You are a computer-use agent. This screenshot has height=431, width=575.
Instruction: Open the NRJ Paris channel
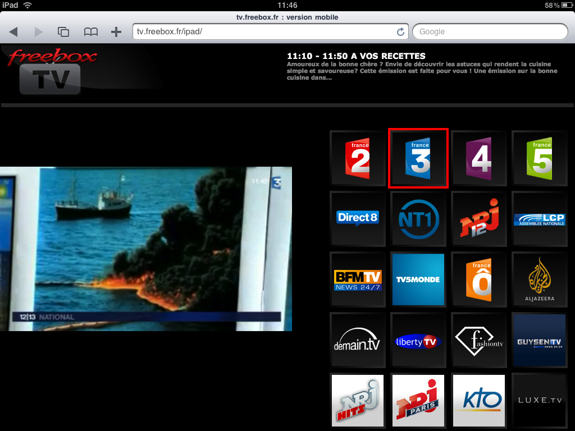click(x=418, y=401)
